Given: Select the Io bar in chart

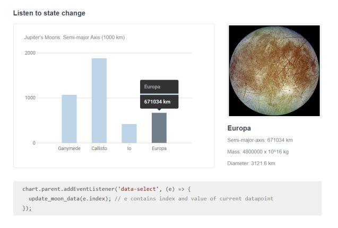Looking at the screenshot, I should pyautogui.click(x=129, y=134).
